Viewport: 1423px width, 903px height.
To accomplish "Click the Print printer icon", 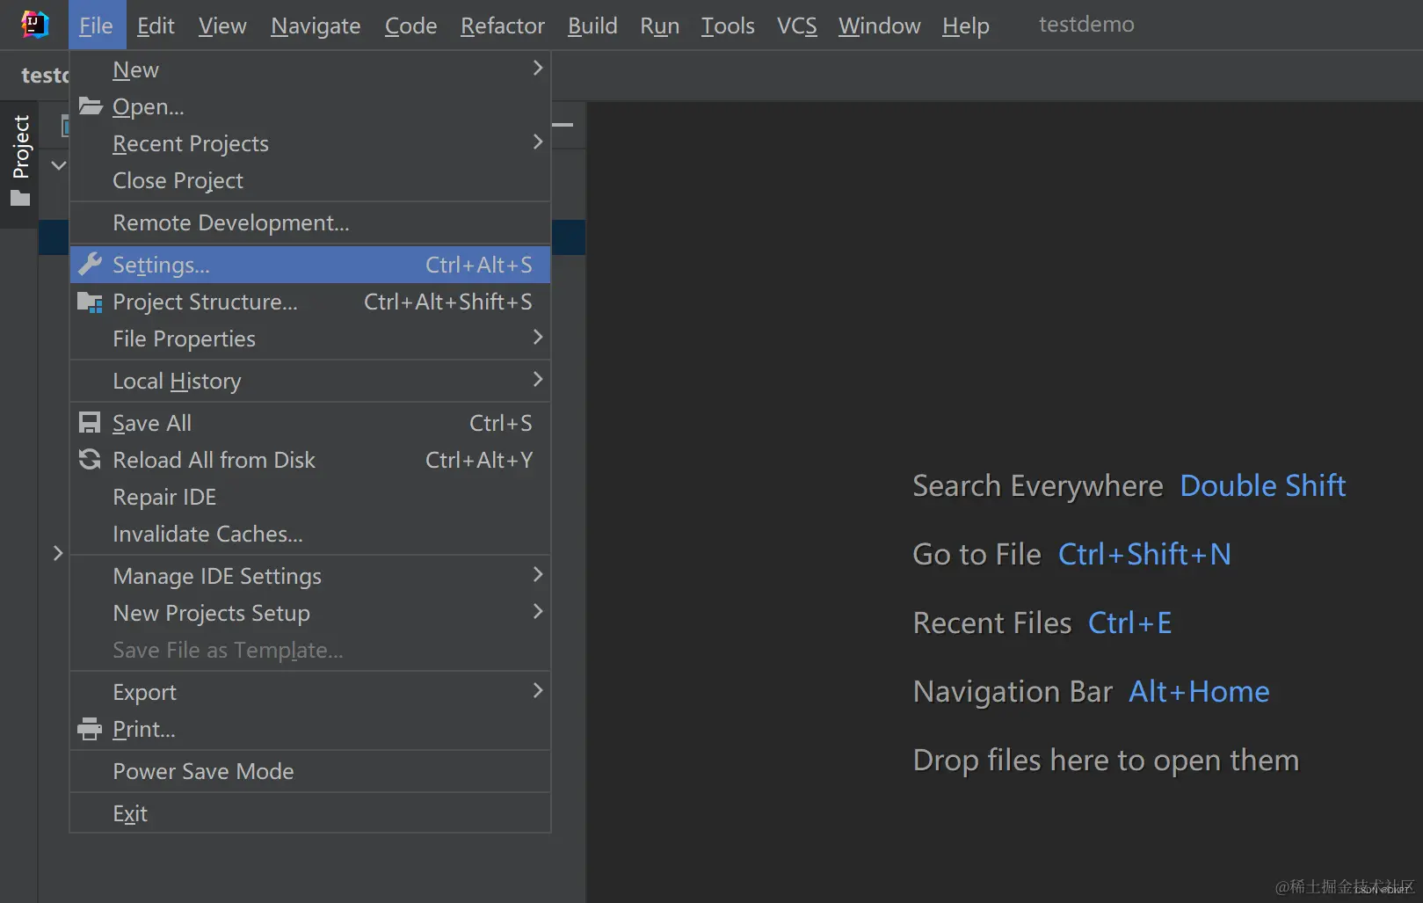I will click(x=90, y=729).
